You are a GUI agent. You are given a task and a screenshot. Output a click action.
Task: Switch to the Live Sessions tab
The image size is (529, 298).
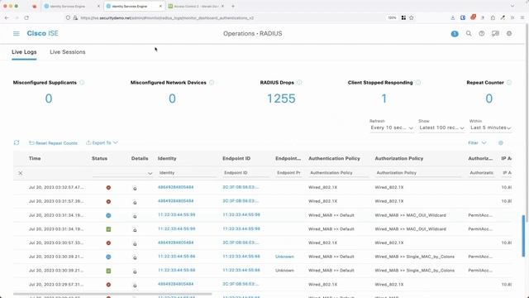(x=68, y=52)
